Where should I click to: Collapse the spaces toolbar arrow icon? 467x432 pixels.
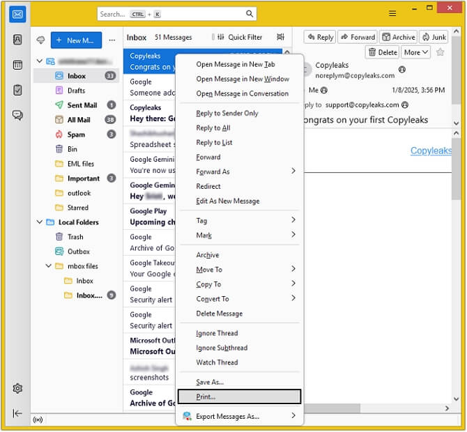click(17, 413)
